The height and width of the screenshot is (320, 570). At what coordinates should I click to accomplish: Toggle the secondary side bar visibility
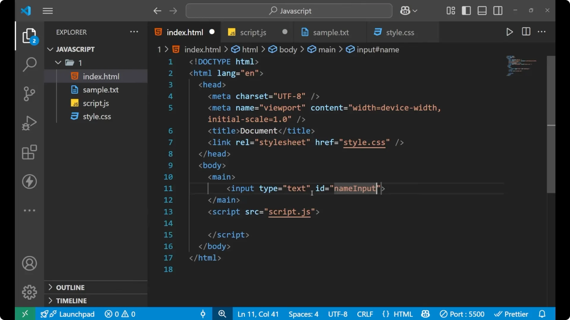[498, 10]
